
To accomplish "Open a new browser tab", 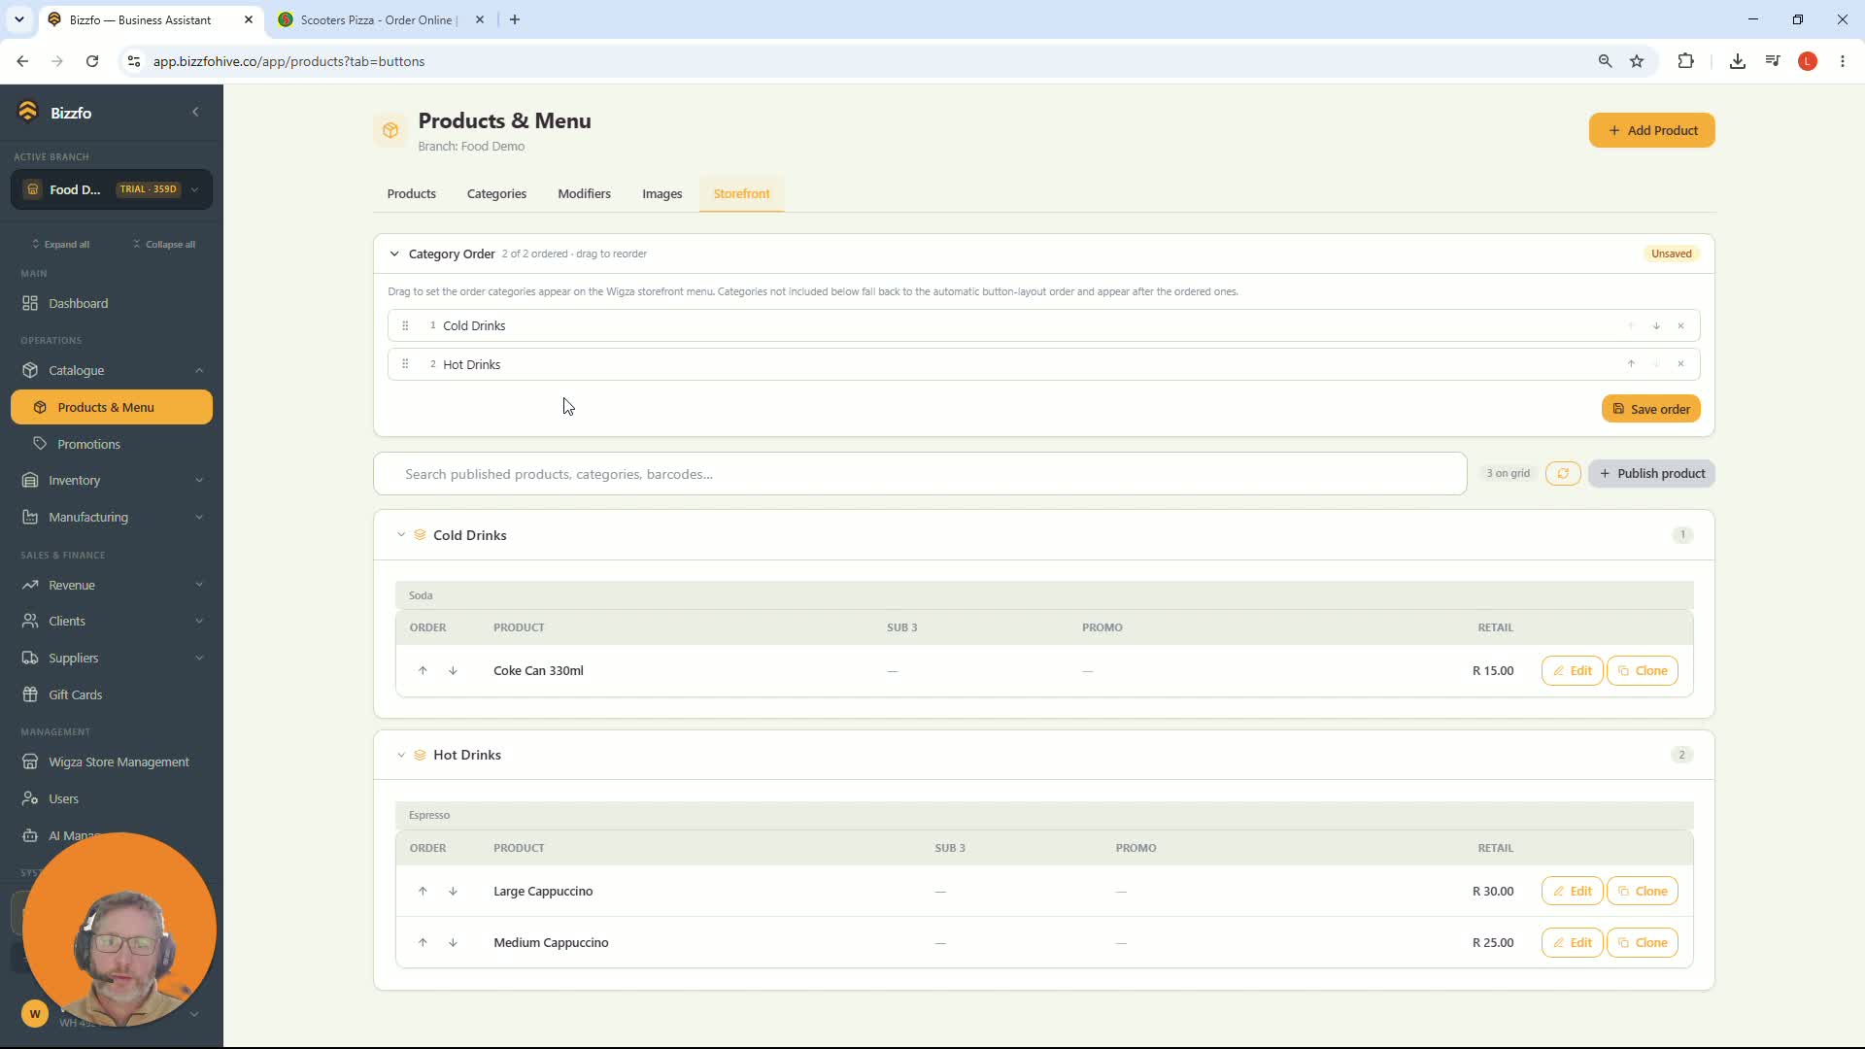I will 515,19.
